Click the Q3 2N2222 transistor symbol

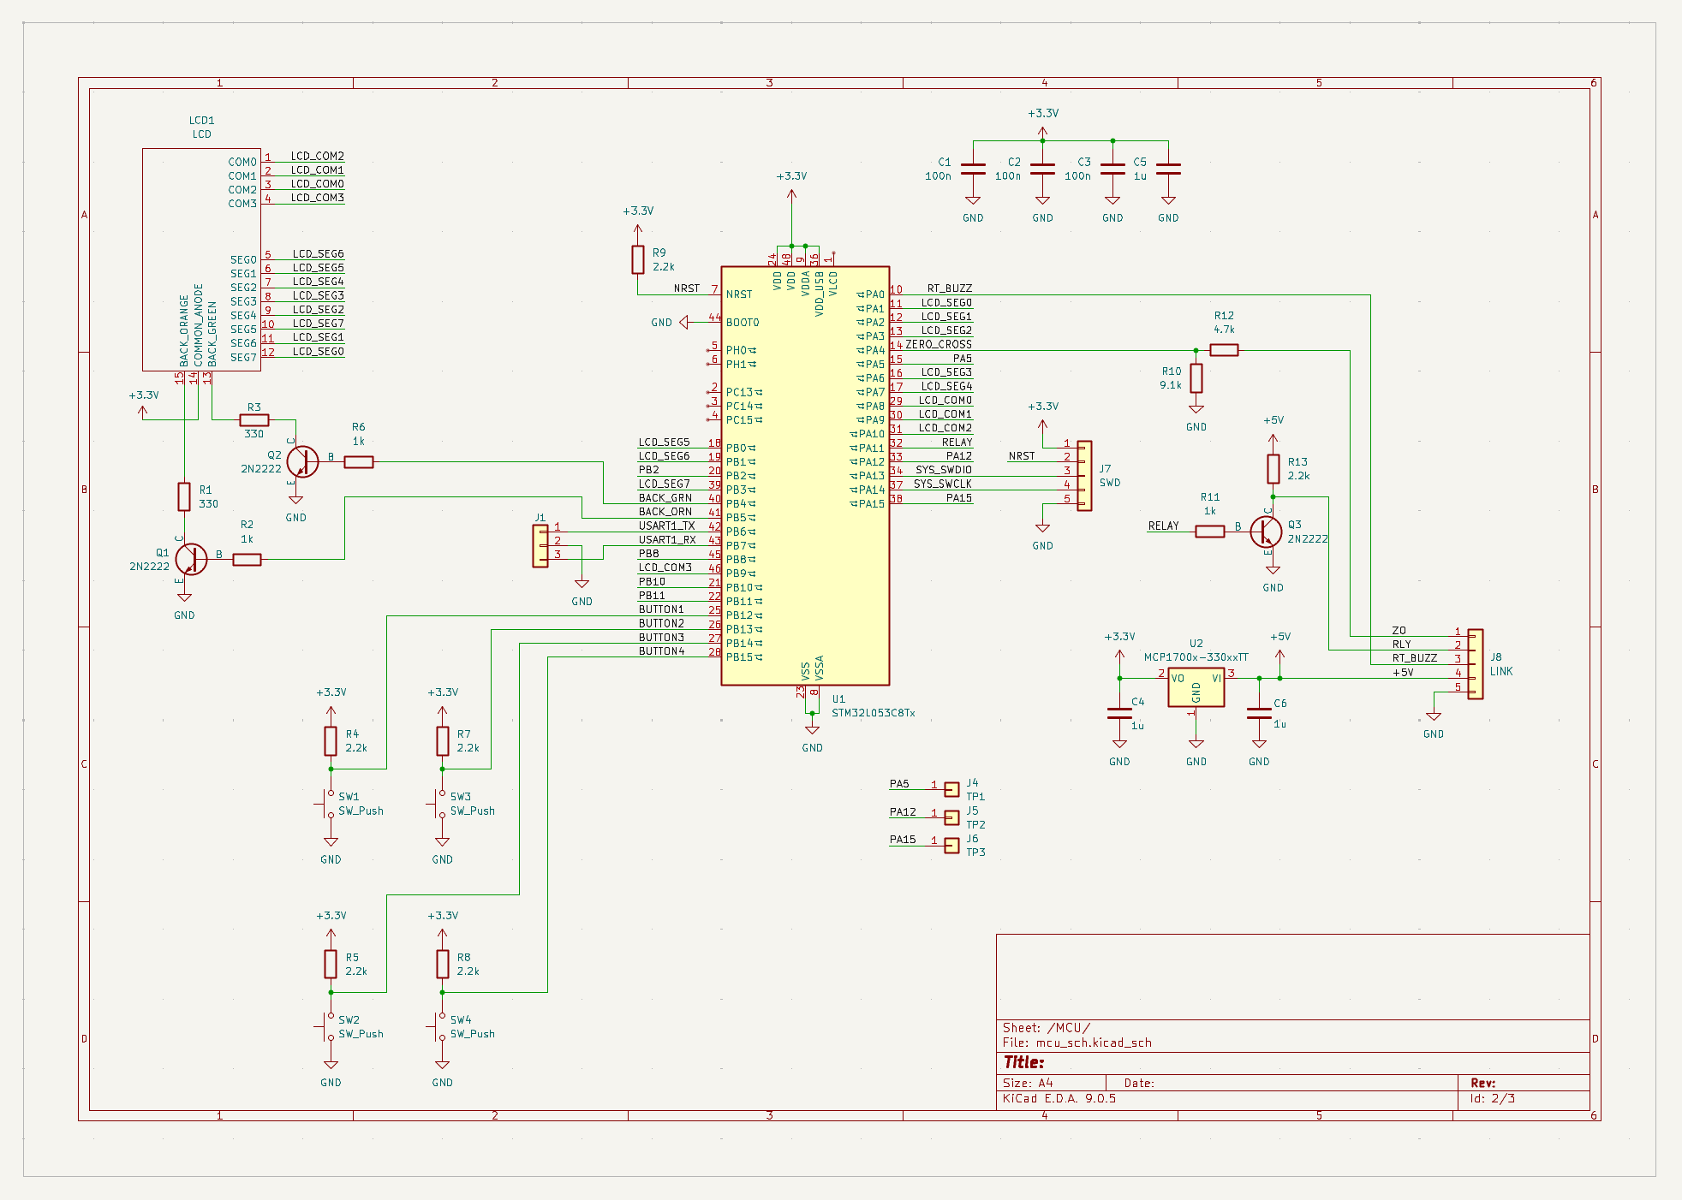click(1265, 532)
